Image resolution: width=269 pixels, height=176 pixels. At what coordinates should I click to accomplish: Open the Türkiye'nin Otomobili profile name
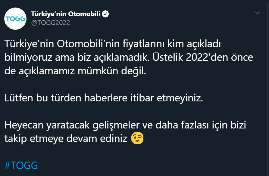(x=66, y=14)
